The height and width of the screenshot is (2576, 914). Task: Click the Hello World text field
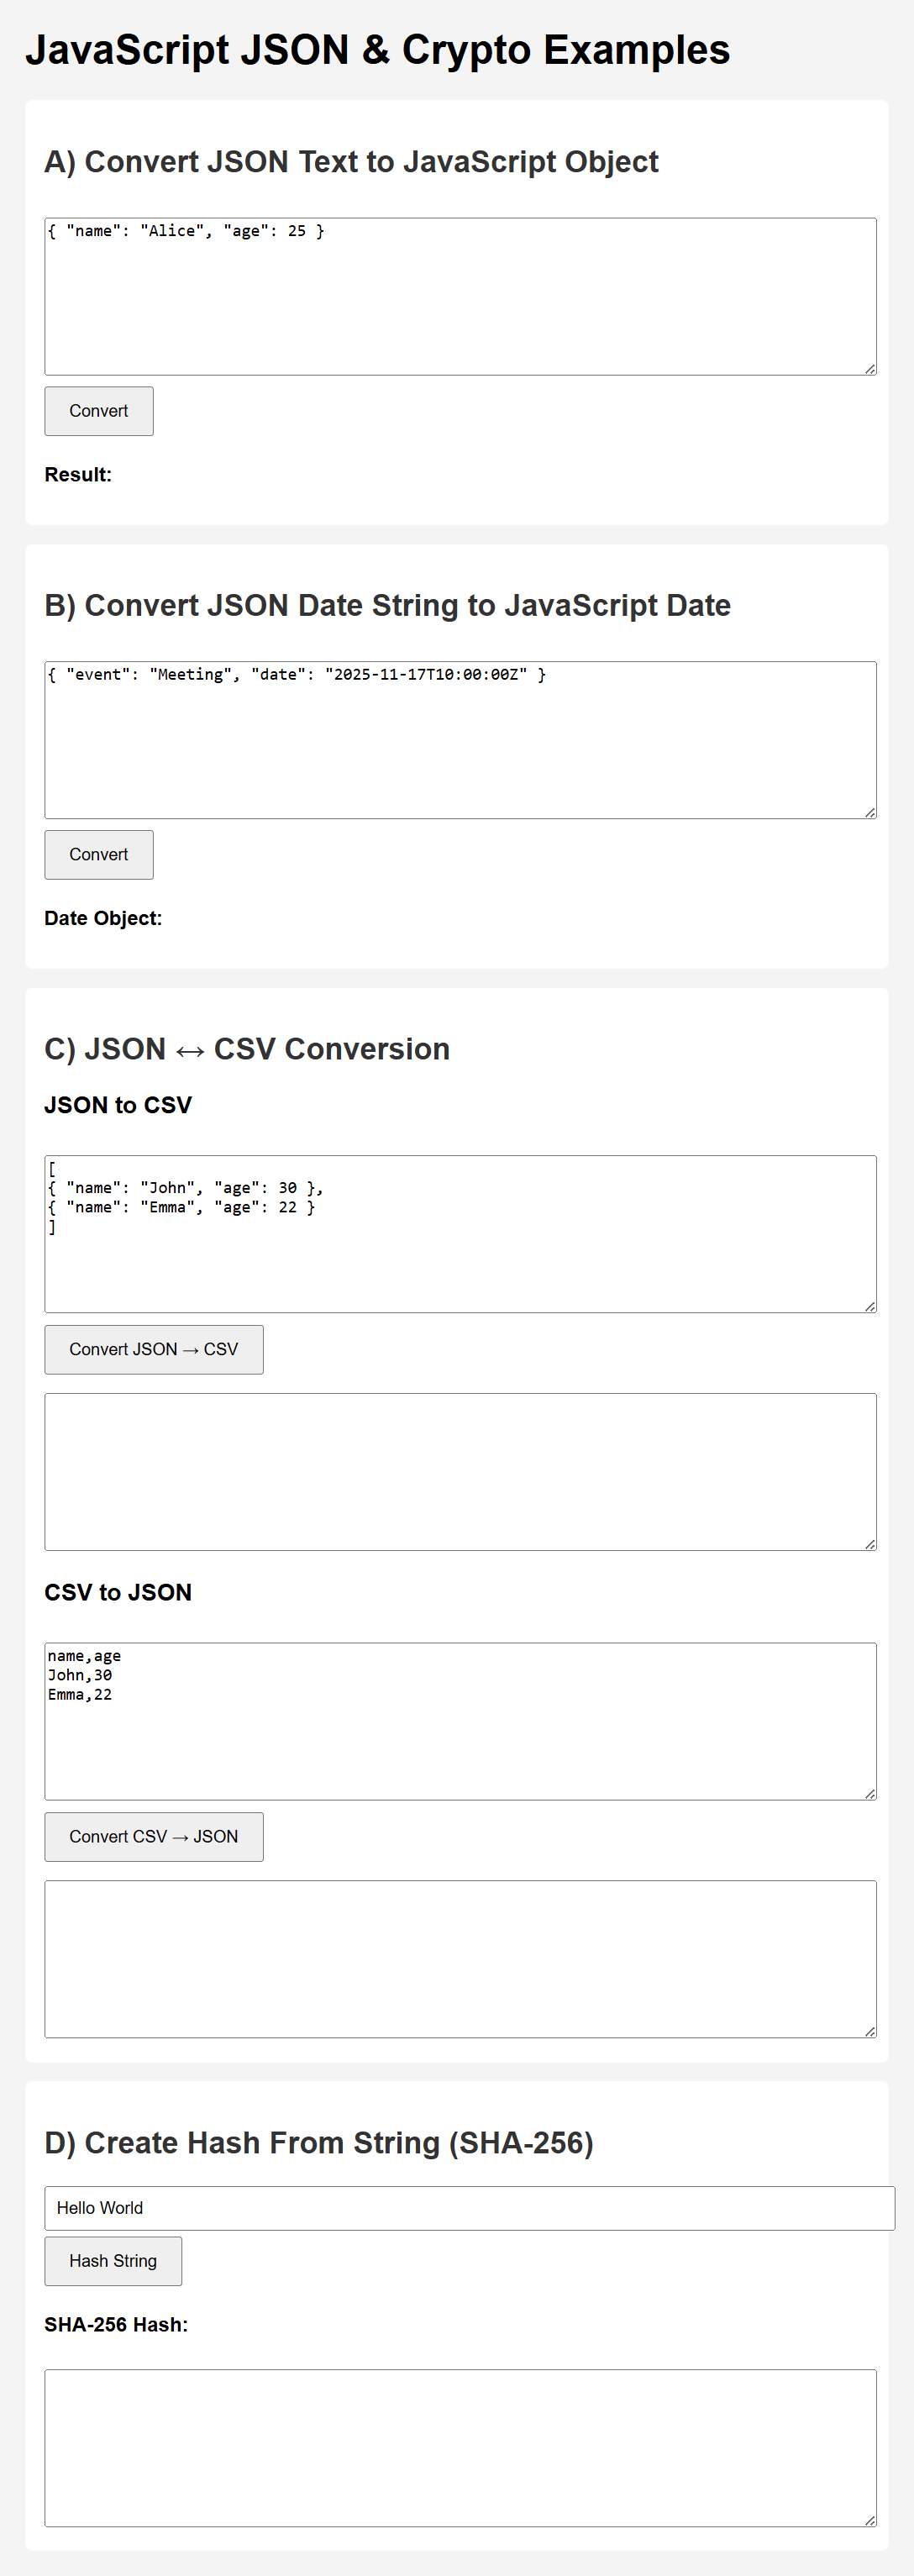click(469, 2208)
